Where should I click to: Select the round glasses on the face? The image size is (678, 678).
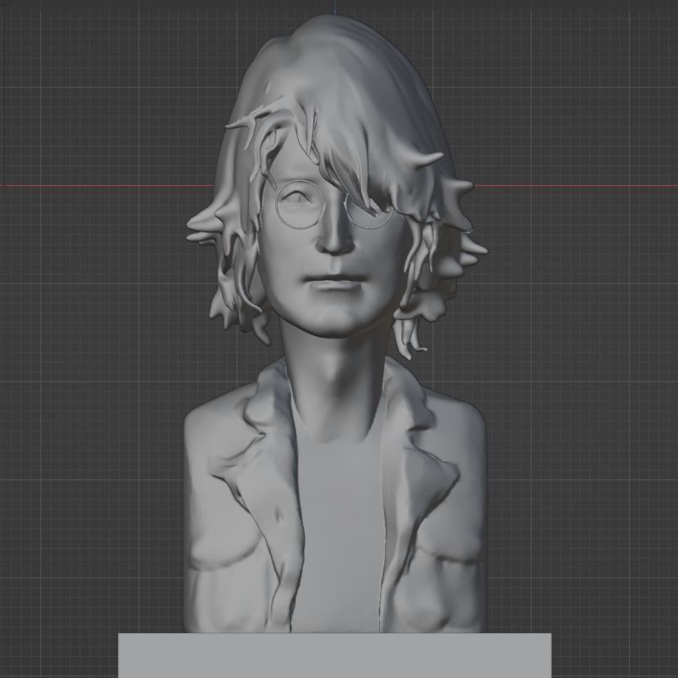point(333,205)
